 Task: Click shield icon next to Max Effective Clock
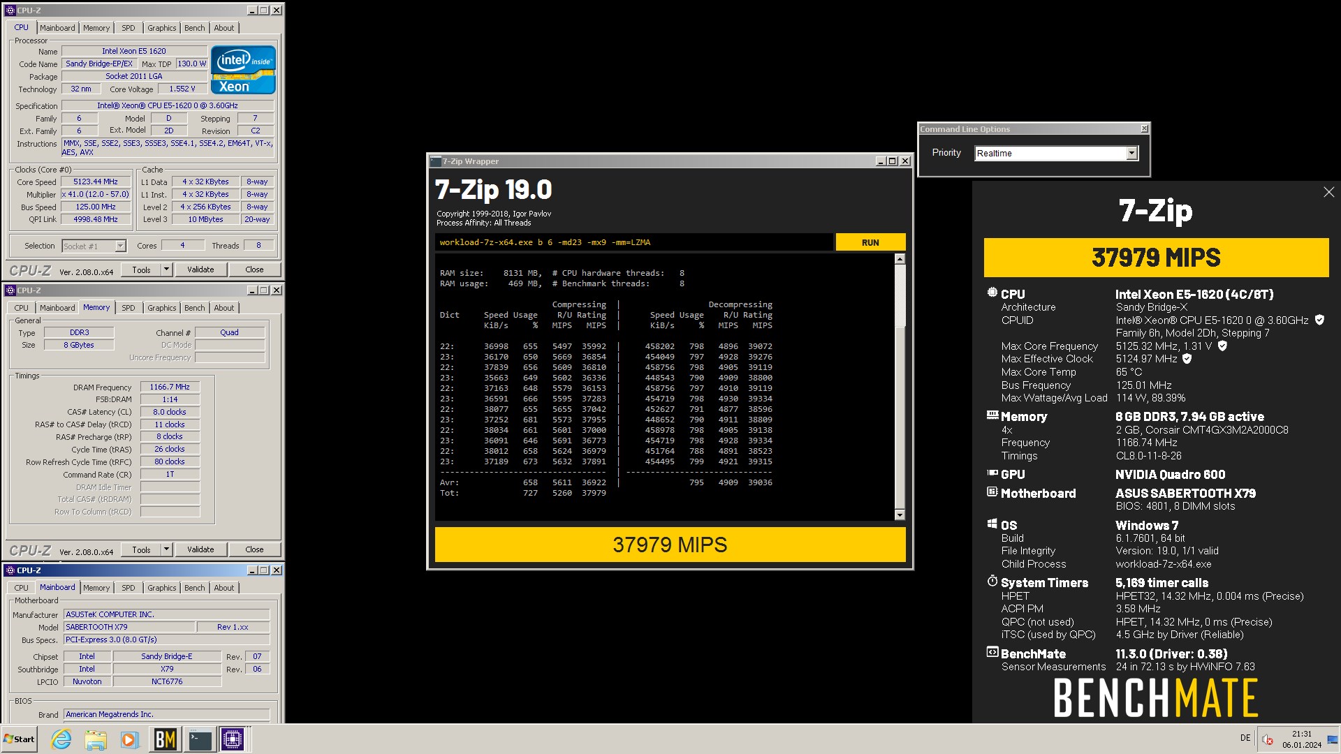[x=1187, y=359]
